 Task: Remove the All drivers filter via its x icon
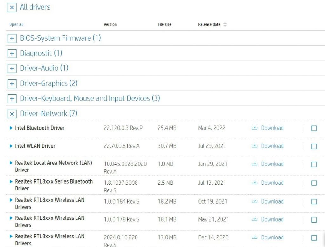pos(12,7)
